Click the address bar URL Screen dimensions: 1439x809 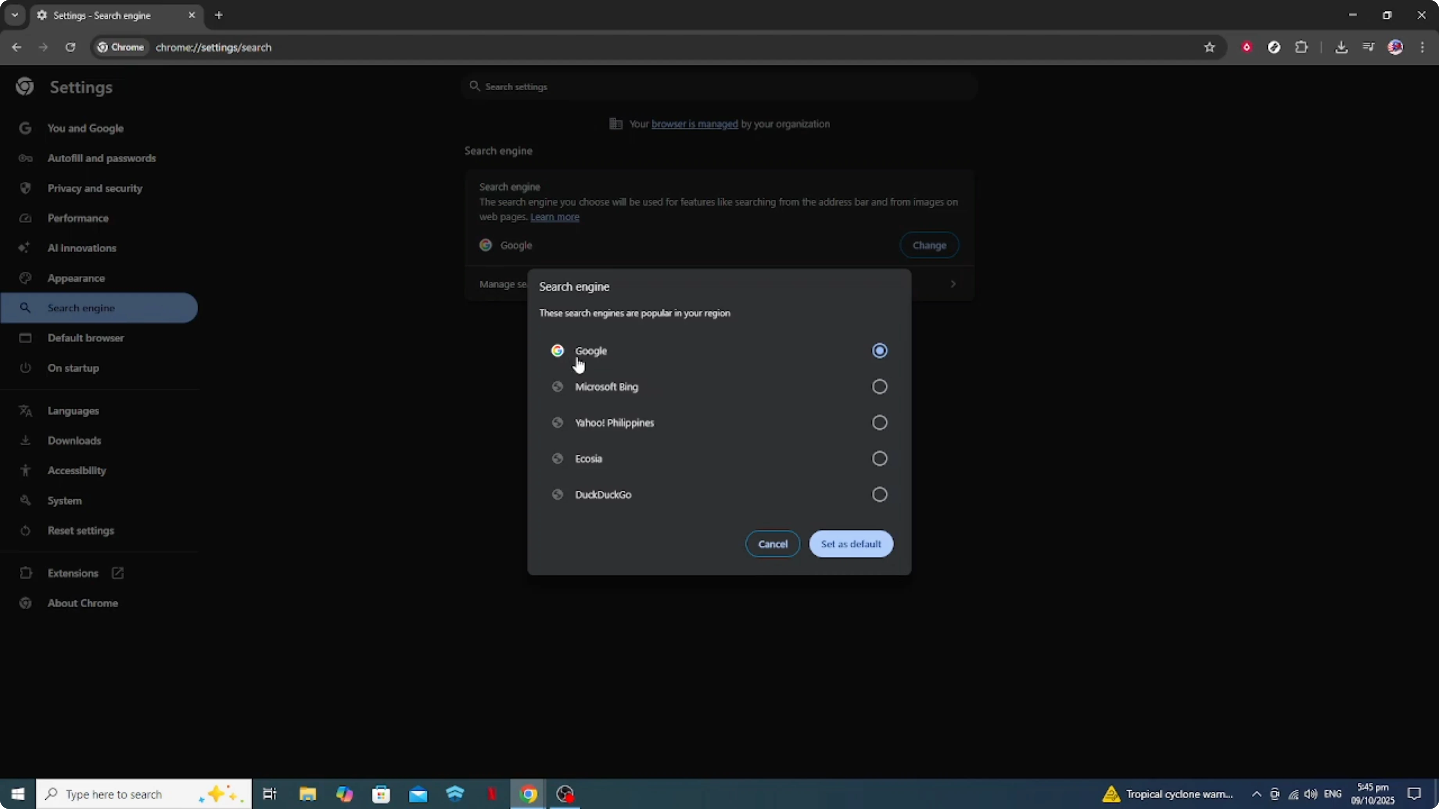[214, 47]
